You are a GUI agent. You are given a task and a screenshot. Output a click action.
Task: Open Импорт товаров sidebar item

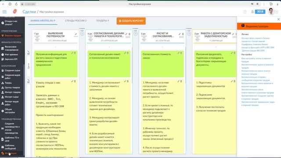click(x=11, y=92)
